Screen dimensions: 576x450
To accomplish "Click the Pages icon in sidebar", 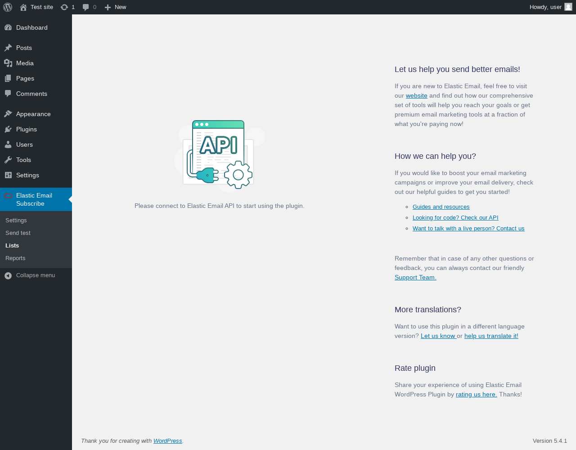I will 8,78.
